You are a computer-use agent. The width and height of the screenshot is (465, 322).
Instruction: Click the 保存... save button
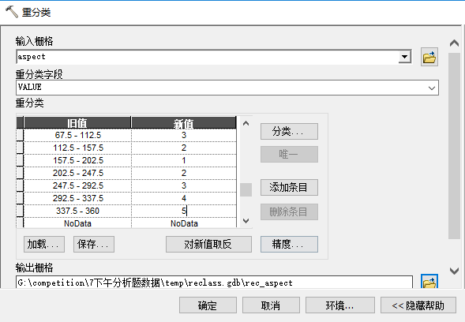[x=94, y=245]
